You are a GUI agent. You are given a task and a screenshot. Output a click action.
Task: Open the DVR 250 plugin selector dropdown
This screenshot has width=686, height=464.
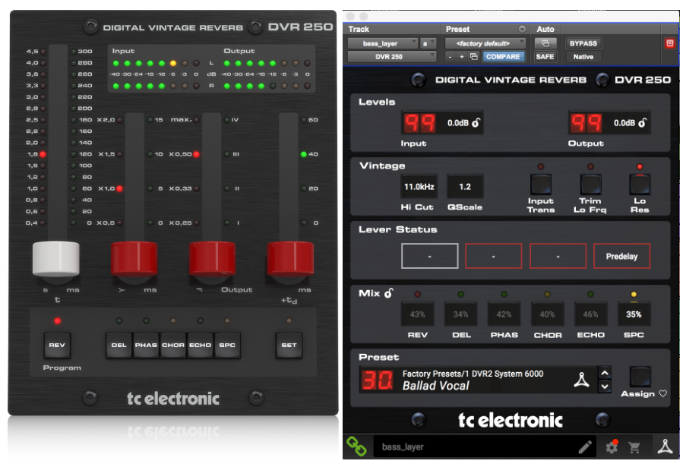click(392, 57)
